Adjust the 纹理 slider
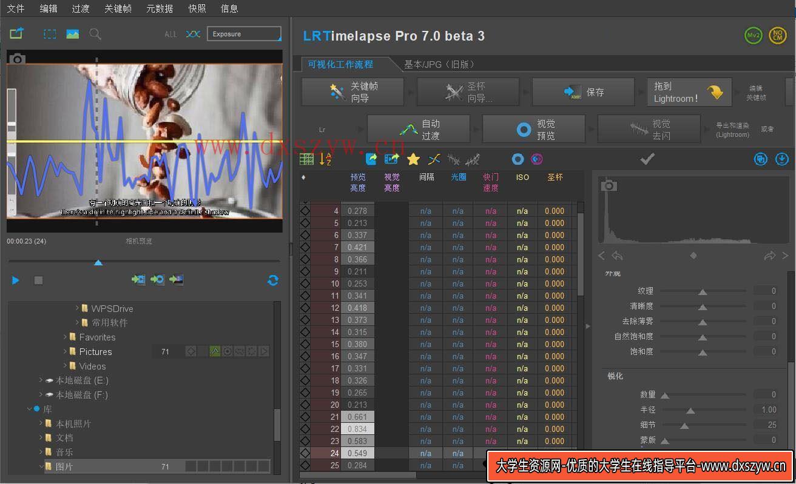Viewport: 796px width, 484px height. point(702,292)
